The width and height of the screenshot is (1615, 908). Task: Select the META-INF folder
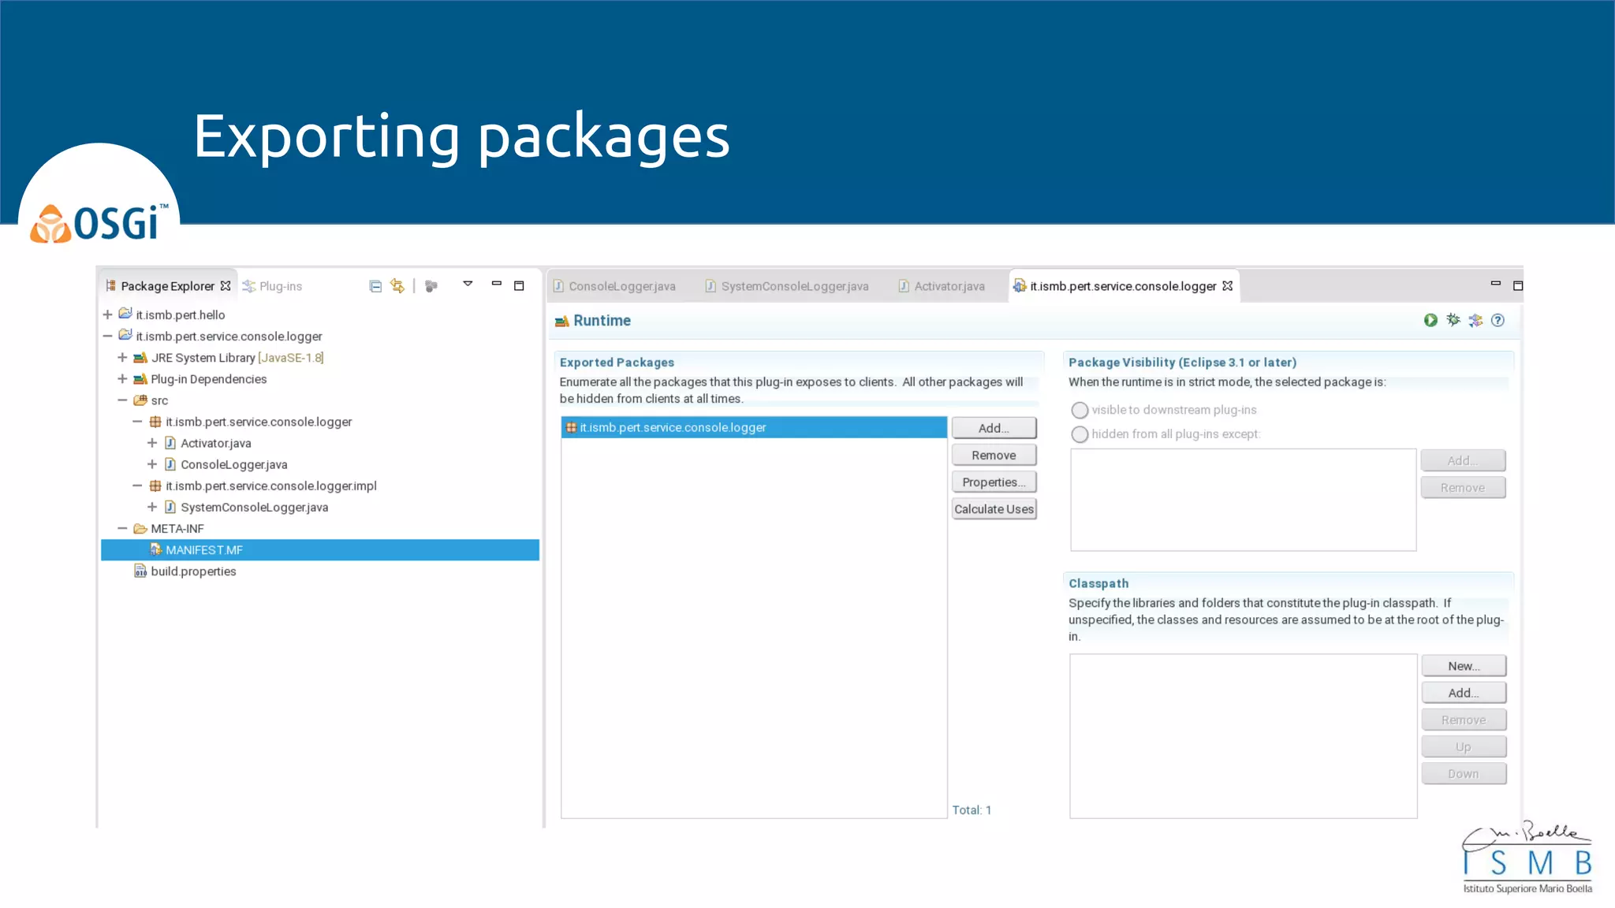coord(169,528)
